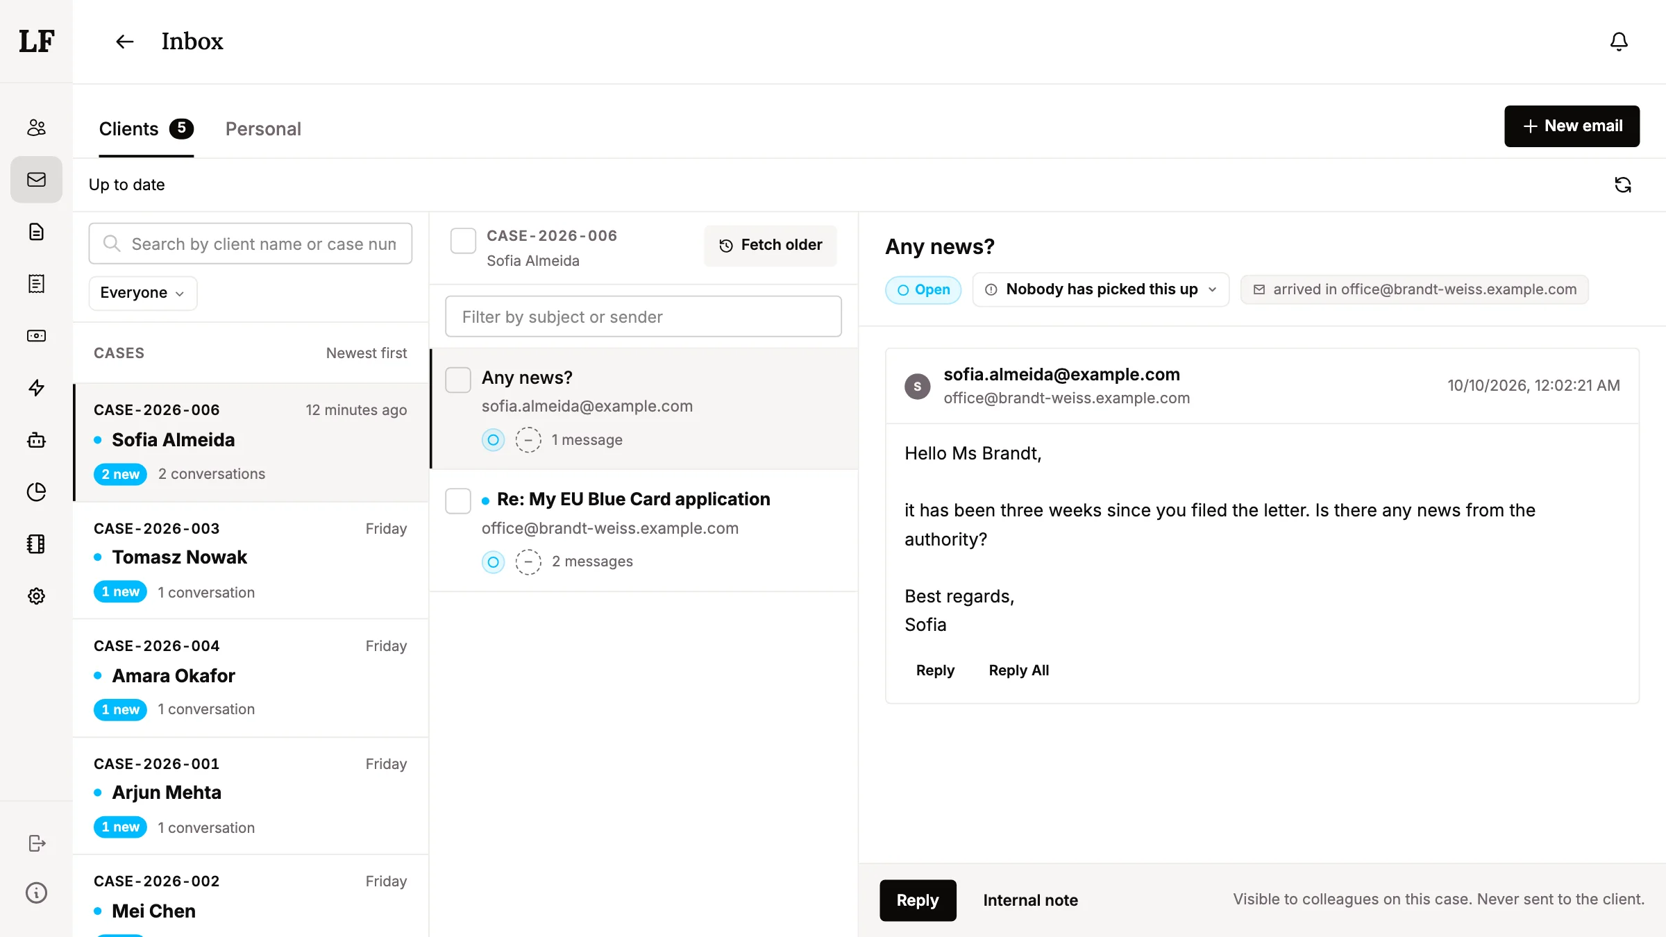Click the 1 new badge on Arjun Mehta
The image size is (1666, 937).
[120, 827]
